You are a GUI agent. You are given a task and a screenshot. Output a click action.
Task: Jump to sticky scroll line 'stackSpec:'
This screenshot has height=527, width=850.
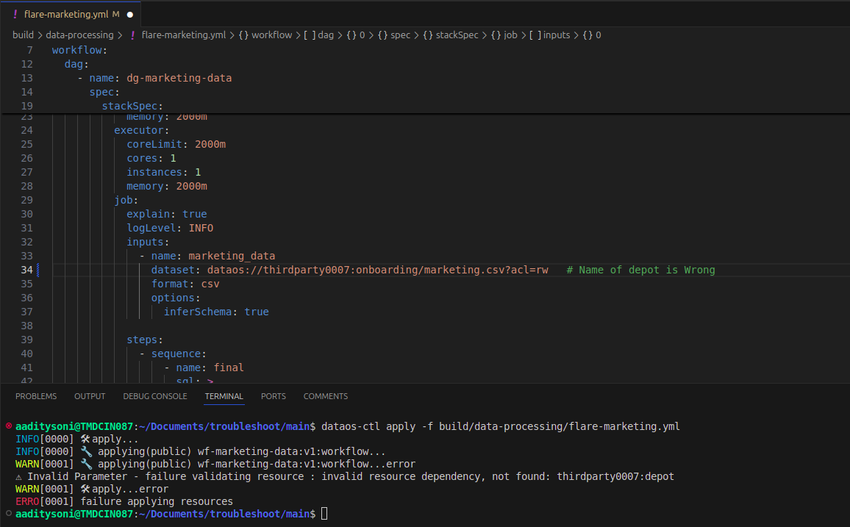click(132, 106)
